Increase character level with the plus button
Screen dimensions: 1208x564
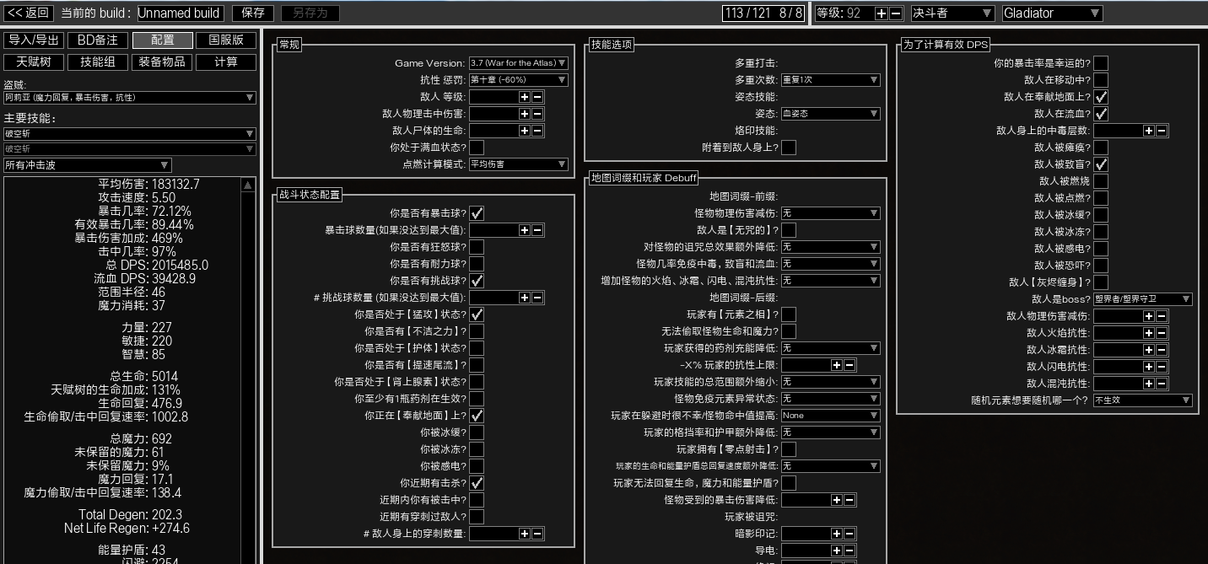[x=881, y=13]
